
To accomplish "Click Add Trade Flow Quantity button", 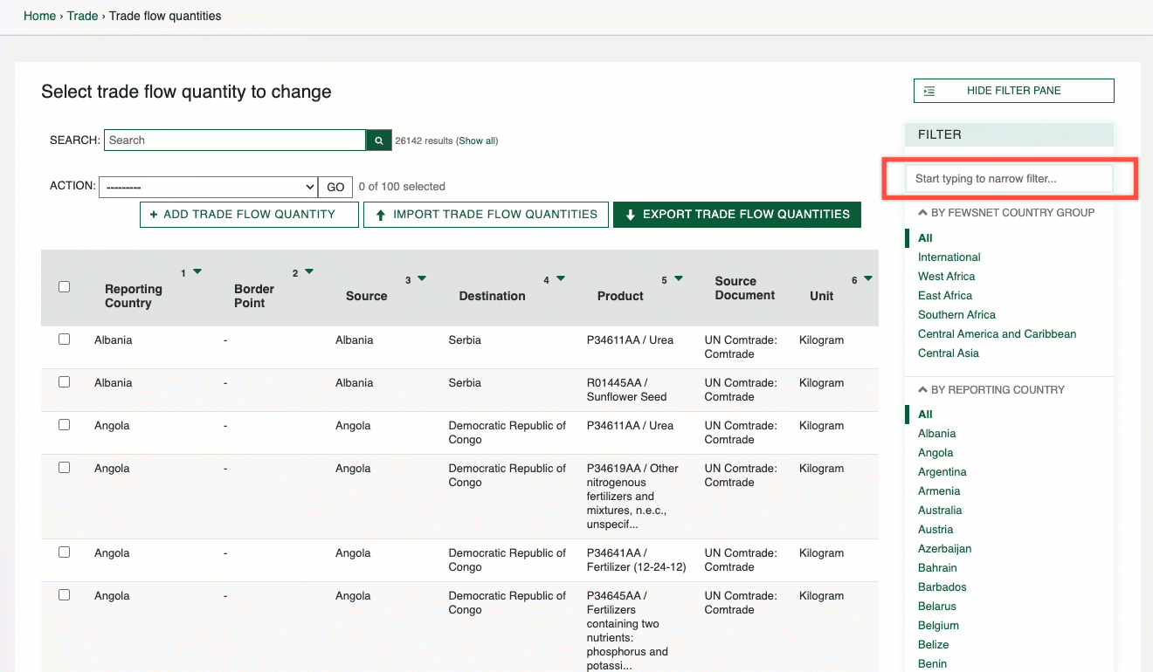I will pos(249,215).
